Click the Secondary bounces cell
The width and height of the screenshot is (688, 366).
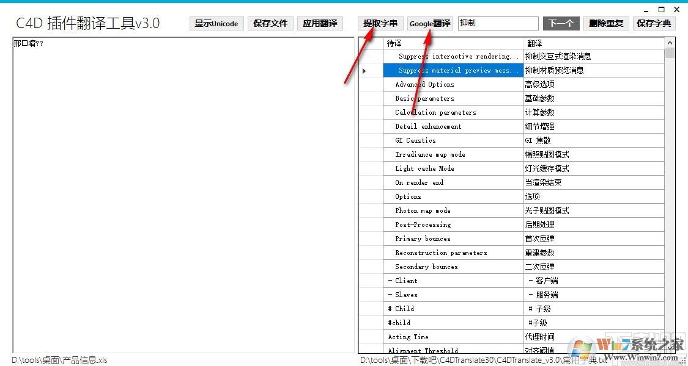[x=453, y=267]
